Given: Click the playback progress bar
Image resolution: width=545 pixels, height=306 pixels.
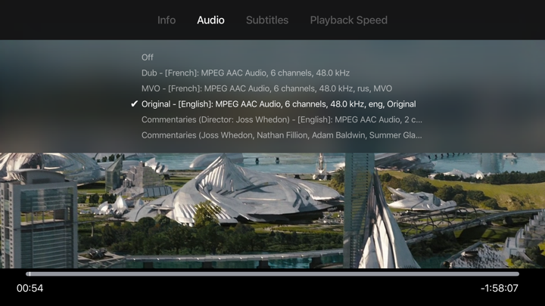Looking at the screenshot, I should pyautogui.click(x=272, y=274).
